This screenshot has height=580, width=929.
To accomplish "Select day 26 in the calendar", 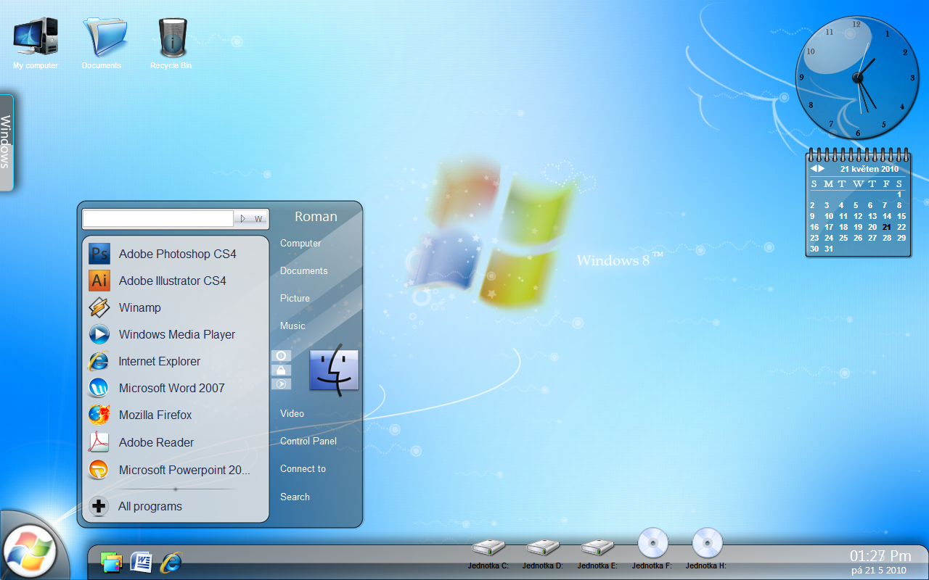I will 858,238.
